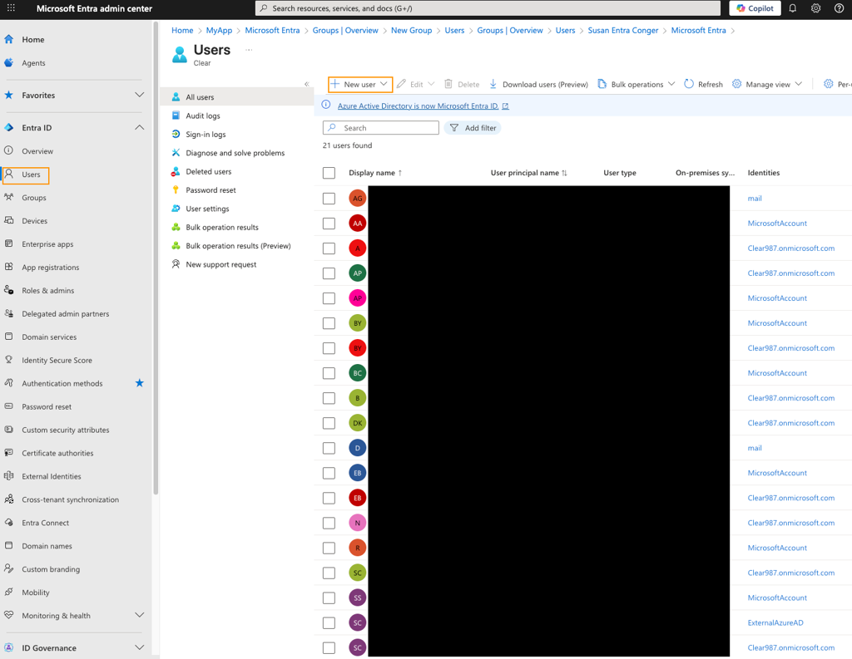This screenshot has width=852, height=659.
Task: Open Bulk operation results menu item
Action: (221, 227)
